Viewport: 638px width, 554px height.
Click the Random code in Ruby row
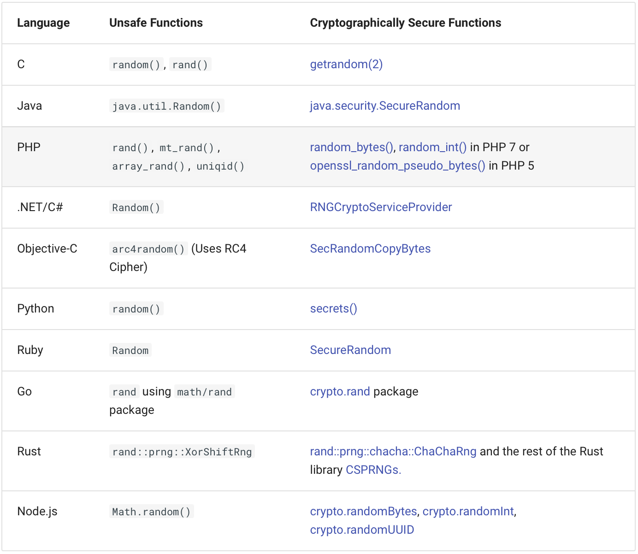130,350
